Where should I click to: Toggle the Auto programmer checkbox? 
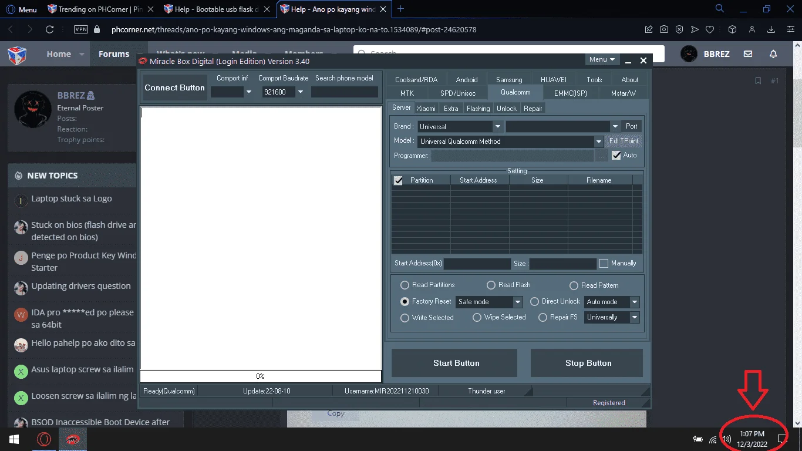tap(616, 156)
